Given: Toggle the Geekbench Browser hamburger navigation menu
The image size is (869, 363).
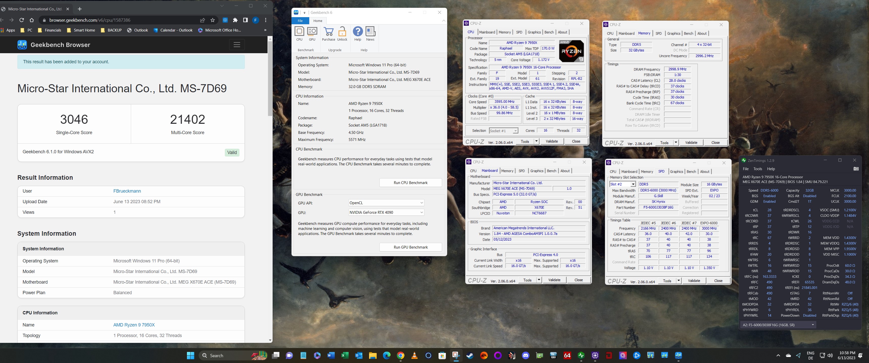Looking at the screenshot, I should point(237,45).
